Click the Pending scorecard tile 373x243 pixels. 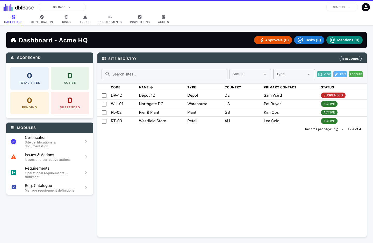[x=30, y=103]
